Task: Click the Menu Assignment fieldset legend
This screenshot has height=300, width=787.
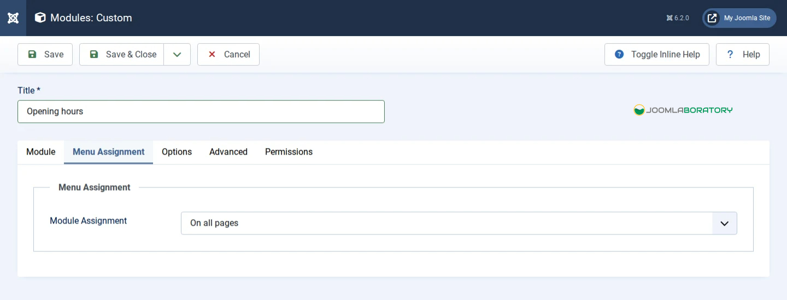Action: click(x=95, y=187)
